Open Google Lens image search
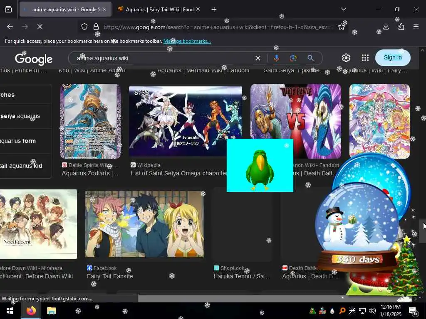The height and width of the screenshot is (319, 426). (293, 58)
